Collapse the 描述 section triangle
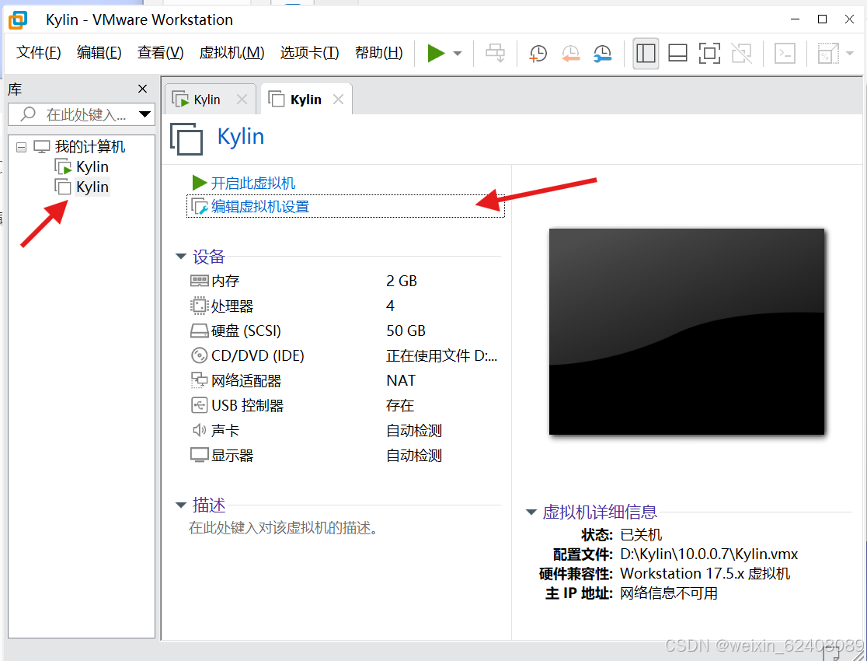Viewport: 867px width, 661px height. (x=180, y=505)
